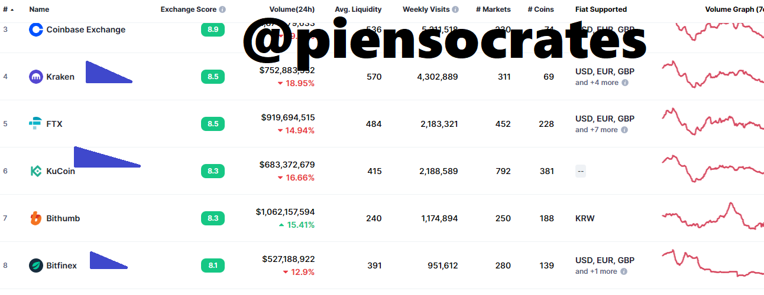The image size is (764, 295).
Task: Sort by # Coins column header
Action: tap(540, 9)
